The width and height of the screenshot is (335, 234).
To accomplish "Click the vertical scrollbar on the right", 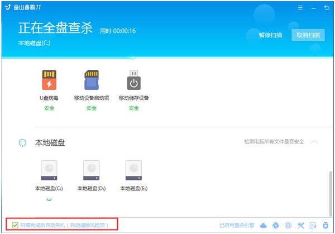I will pos(331,194).
